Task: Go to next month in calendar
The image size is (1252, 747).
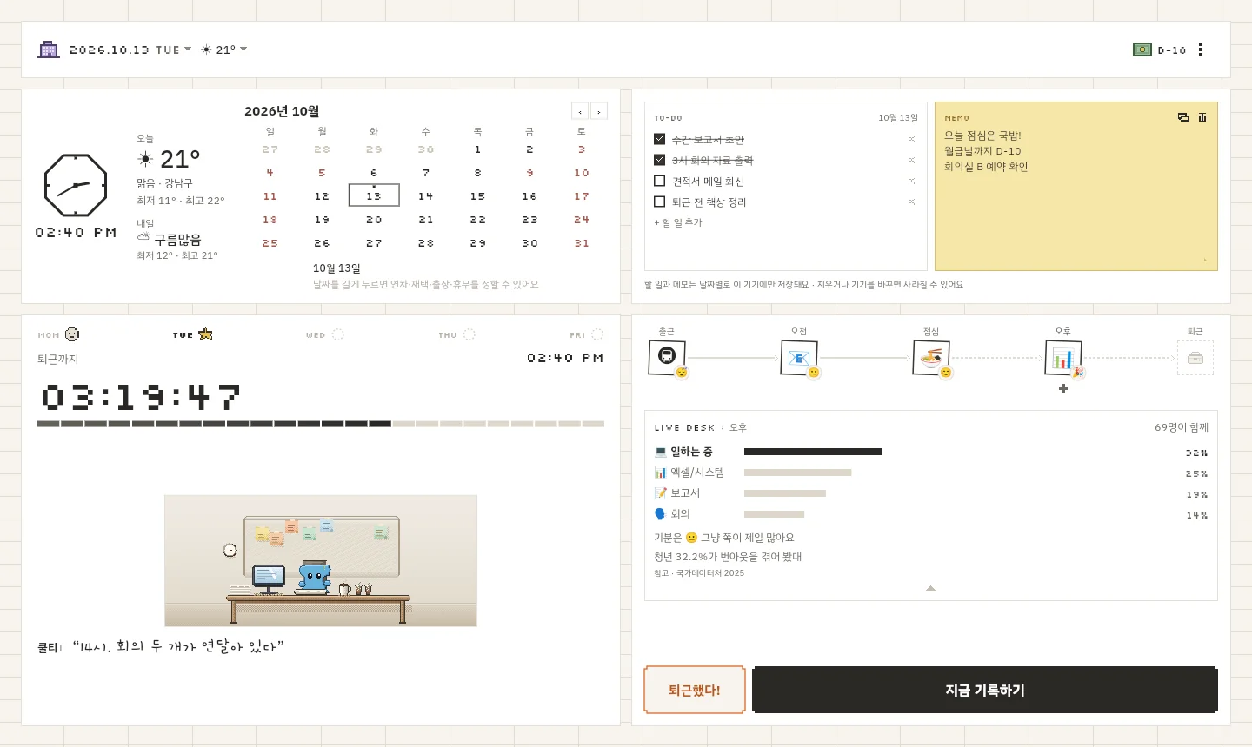Action: coord(599,111)
